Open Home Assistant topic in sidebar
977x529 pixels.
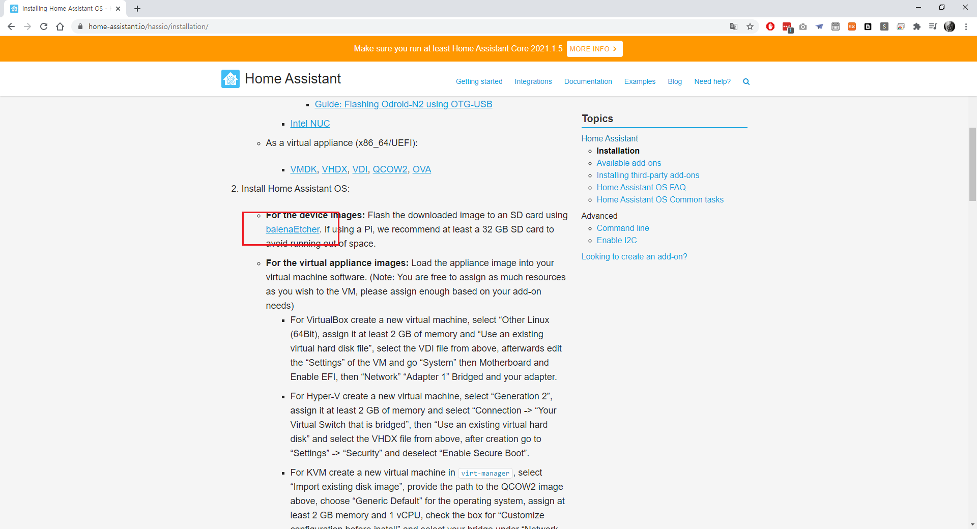pyautogui.click(x=610, y=138)
